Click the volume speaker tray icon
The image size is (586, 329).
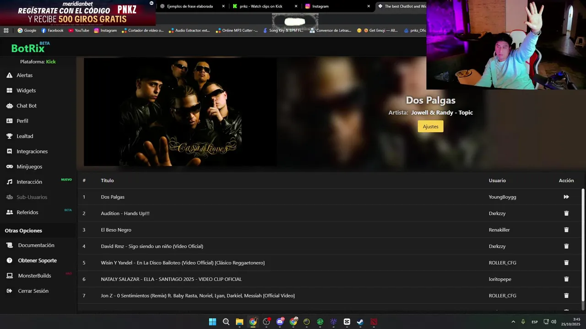(553, 322)
